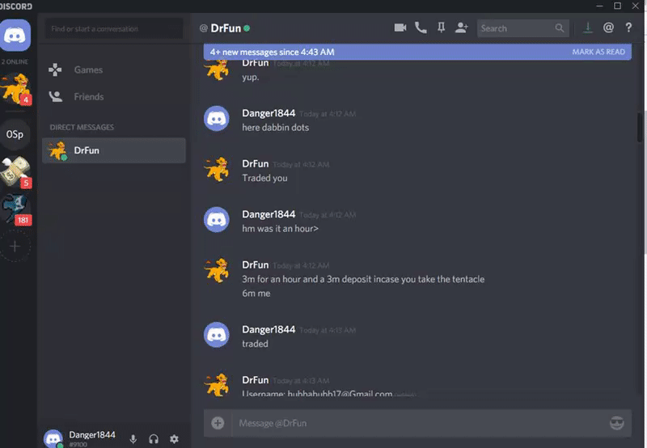Maximize the Discord window
The image size is (647, 448).
(617, 6)
